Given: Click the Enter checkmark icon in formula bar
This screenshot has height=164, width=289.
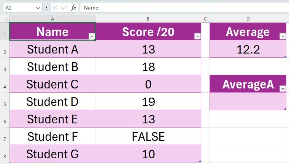Looking at the screenshot, I should [64, 8].
